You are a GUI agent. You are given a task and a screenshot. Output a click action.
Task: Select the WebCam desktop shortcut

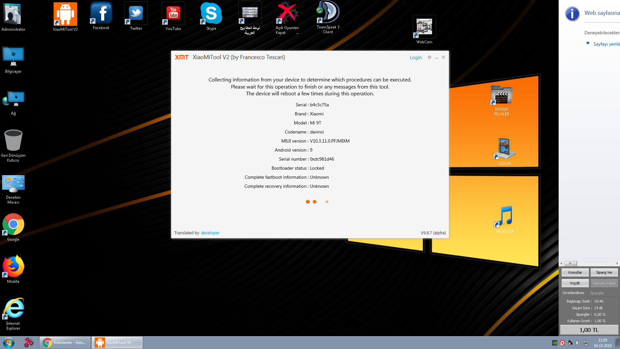click(x=424, y=30)
